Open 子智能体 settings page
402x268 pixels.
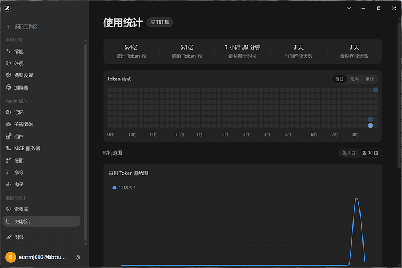tap(41, 124)
